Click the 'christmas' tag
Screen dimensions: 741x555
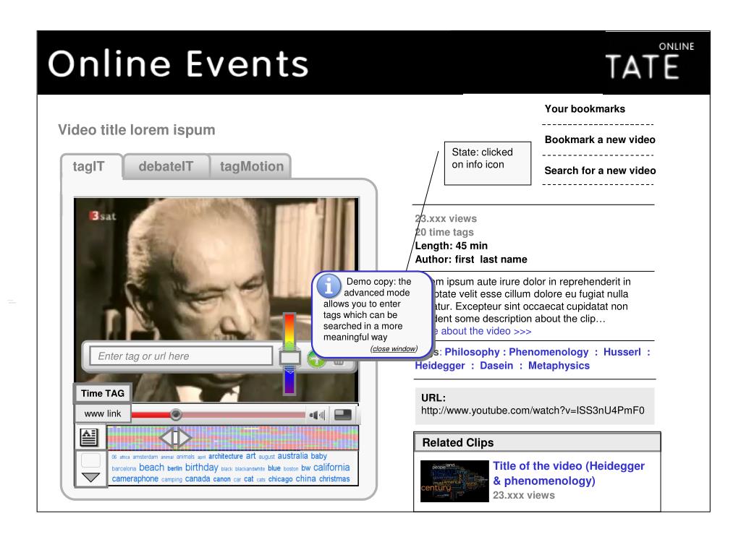point(334,478)
